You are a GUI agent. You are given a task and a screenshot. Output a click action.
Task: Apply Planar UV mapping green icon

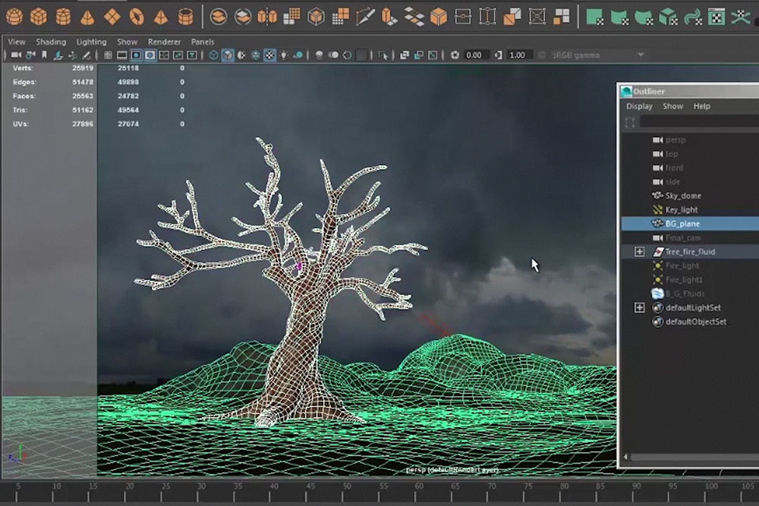point(594,17)
